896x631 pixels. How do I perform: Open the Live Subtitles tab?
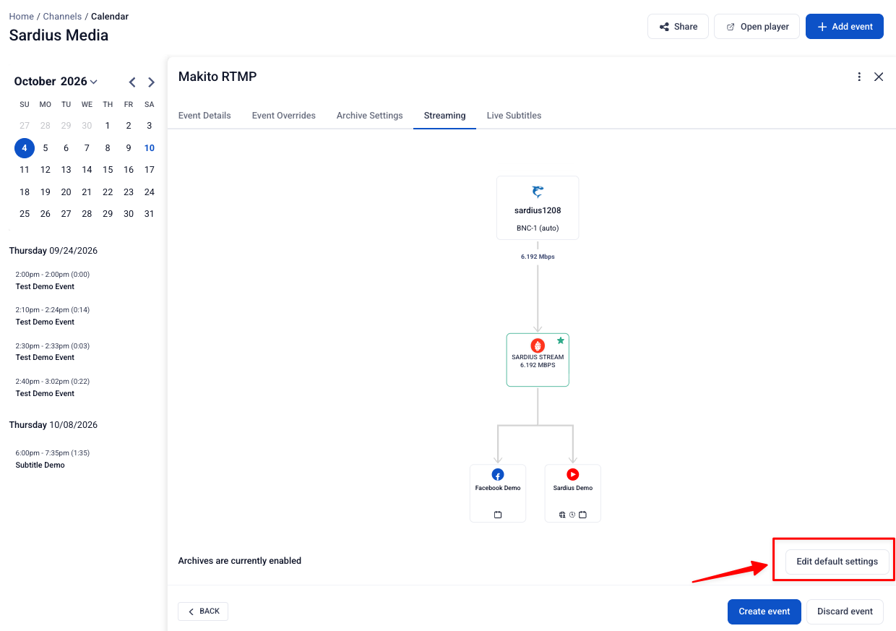(x=514, y=116)
